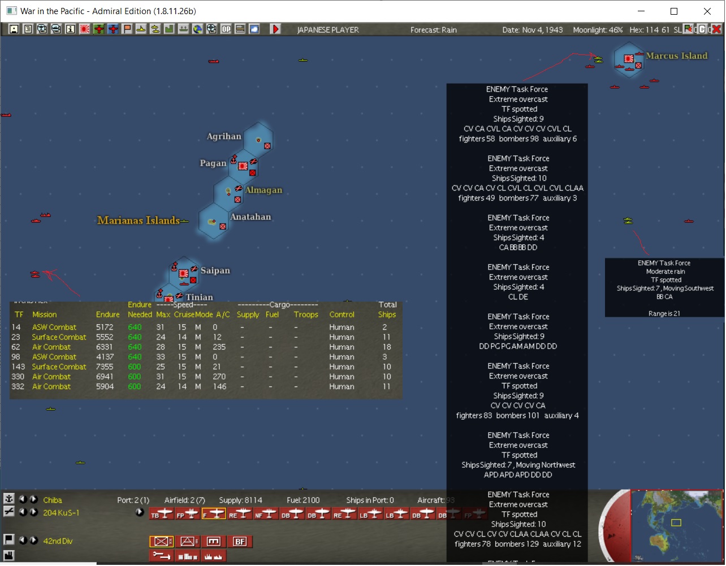Click the Saipan base hex
The height and width of the screenshot is (566, 726).
click(x=184, y=273)
